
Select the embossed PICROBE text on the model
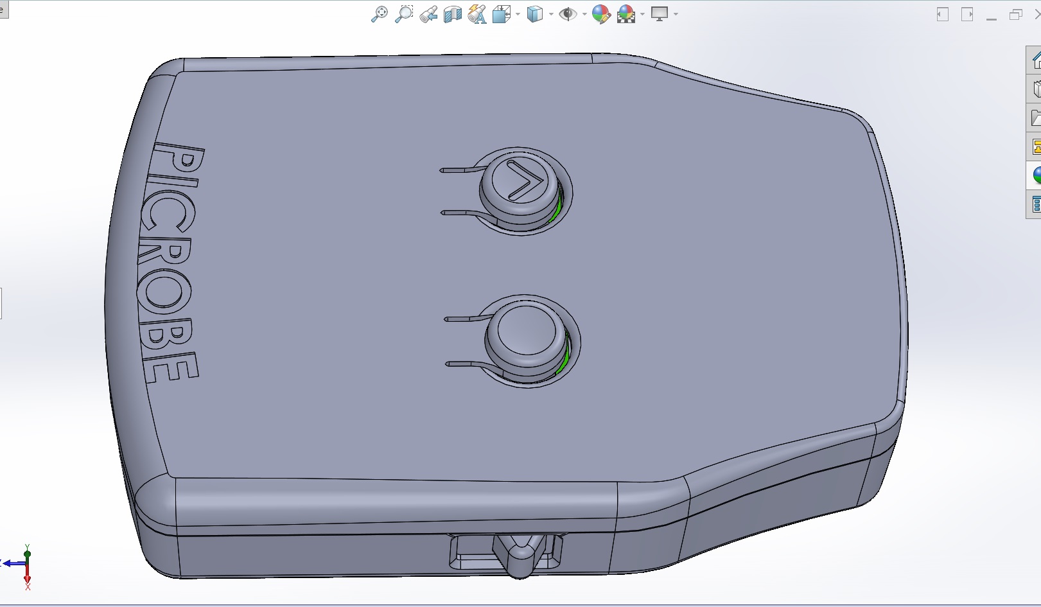point(171,262)
